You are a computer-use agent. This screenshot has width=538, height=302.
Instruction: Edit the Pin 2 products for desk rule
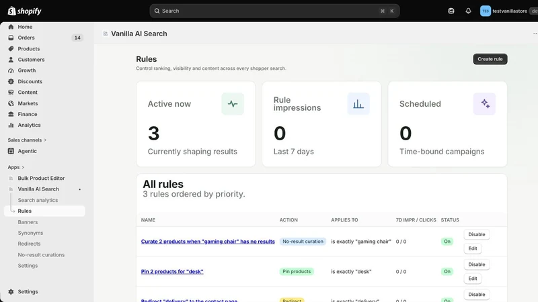tap(473, 279)
